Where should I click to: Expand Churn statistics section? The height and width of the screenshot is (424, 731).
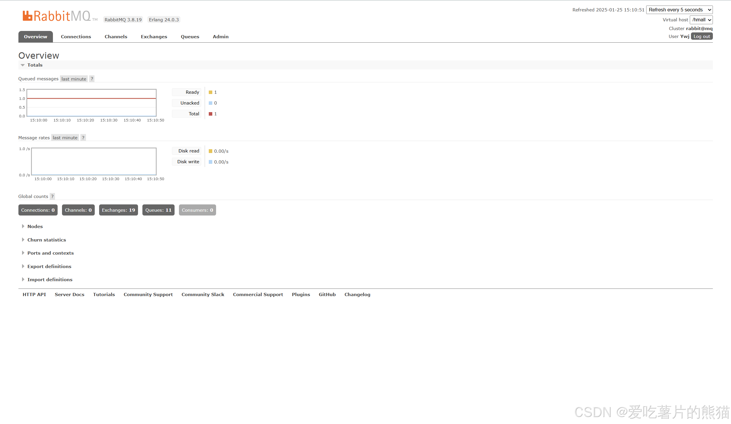pyautogui.click(x=46, y=240)
